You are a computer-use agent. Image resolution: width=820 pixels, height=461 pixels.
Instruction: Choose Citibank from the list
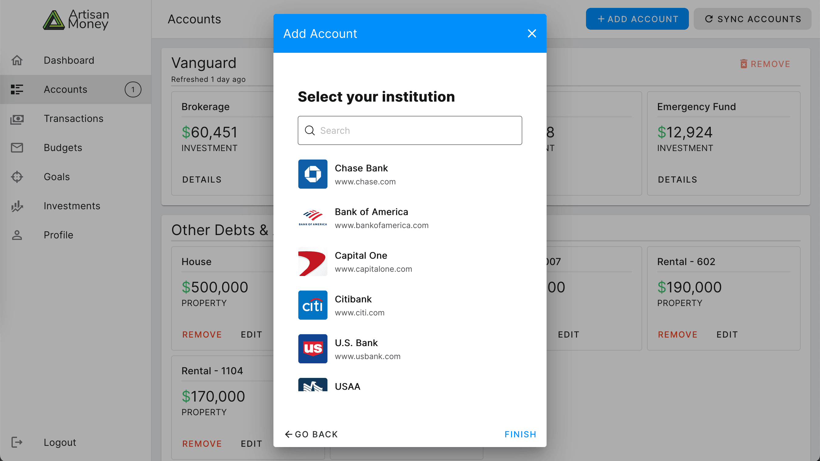(x=410, y=305)
